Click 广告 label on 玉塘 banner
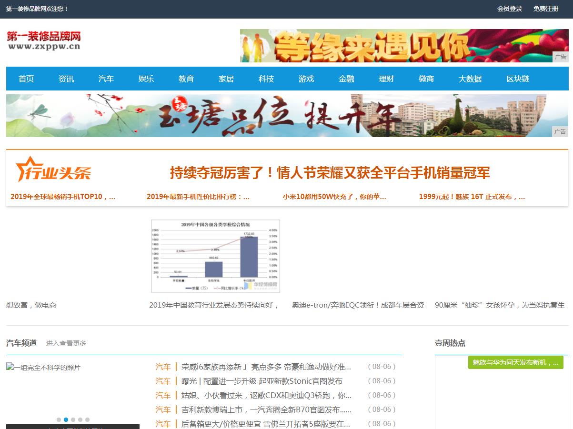573x429 pixels. (x=561, y=132)
